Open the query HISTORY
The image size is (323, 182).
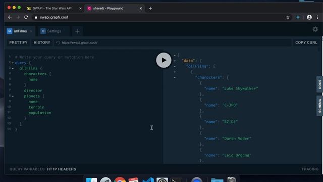pyautogui.click(x=42, y=42)
